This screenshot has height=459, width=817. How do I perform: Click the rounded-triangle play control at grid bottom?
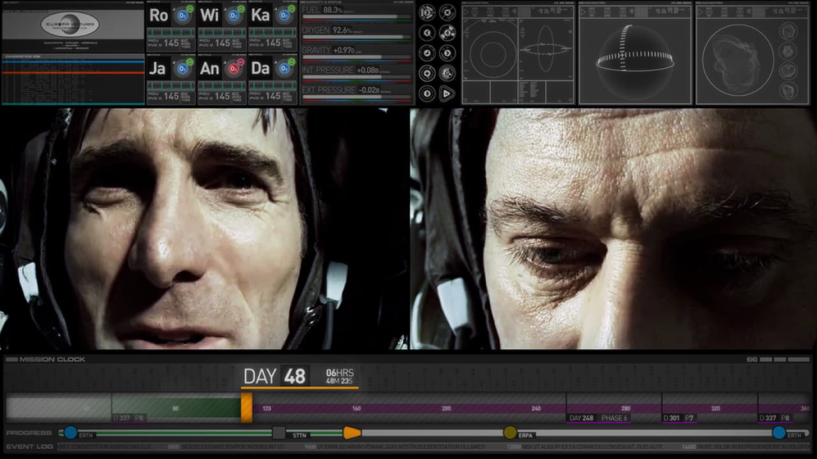coord(447,94)
